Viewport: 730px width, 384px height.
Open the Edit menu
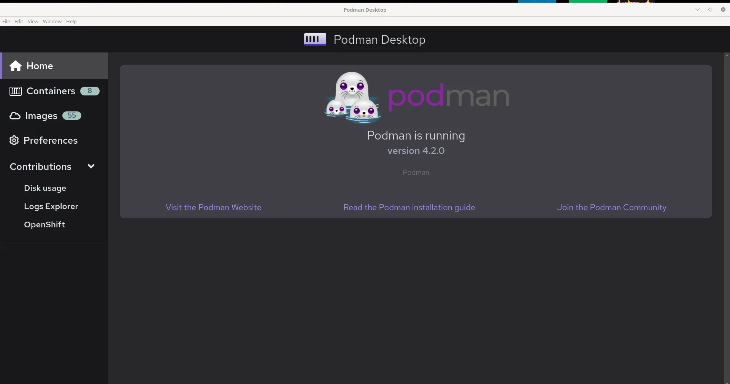pyautogui.click(x=18, y=21)
